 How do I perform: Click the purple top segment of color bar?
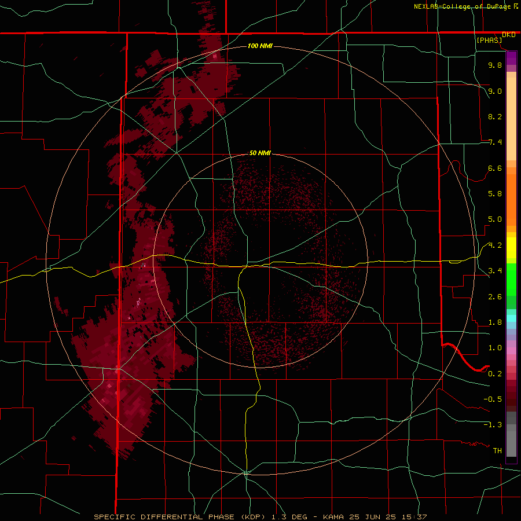(x=511, y=58)
